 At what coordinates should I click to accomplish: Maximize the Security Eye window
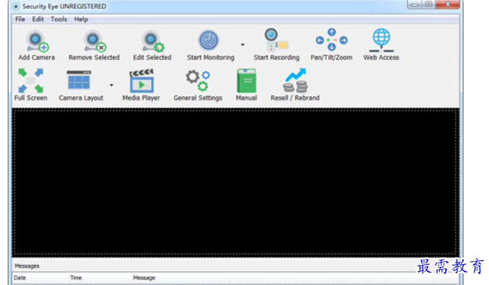coord(429,4)
